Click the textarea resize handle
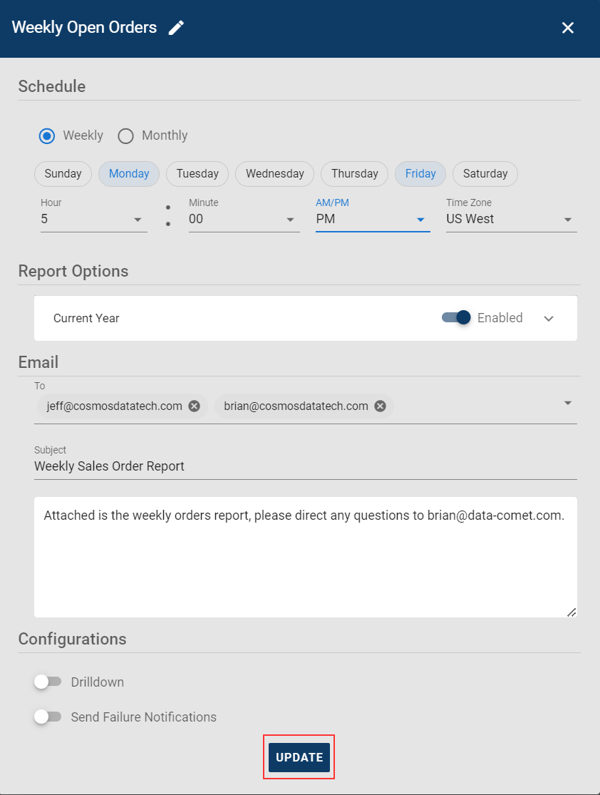The height and width of the screenshot is (795, 600). [x=571, y=611]
